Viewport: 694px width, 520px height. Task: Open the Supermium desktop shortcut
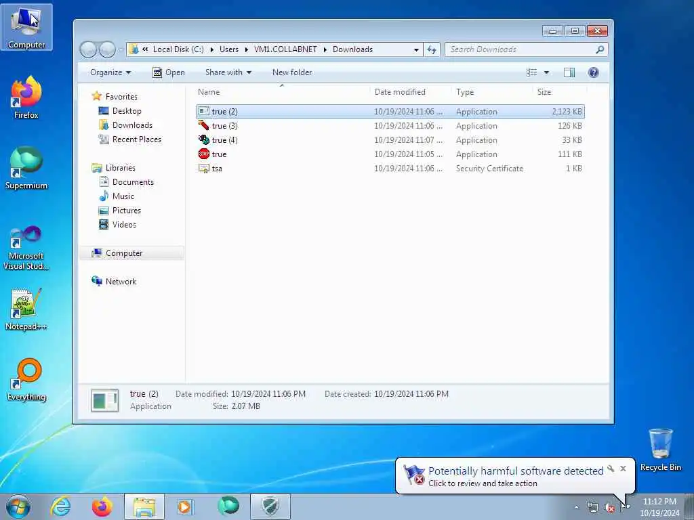[x=26, y=168]
